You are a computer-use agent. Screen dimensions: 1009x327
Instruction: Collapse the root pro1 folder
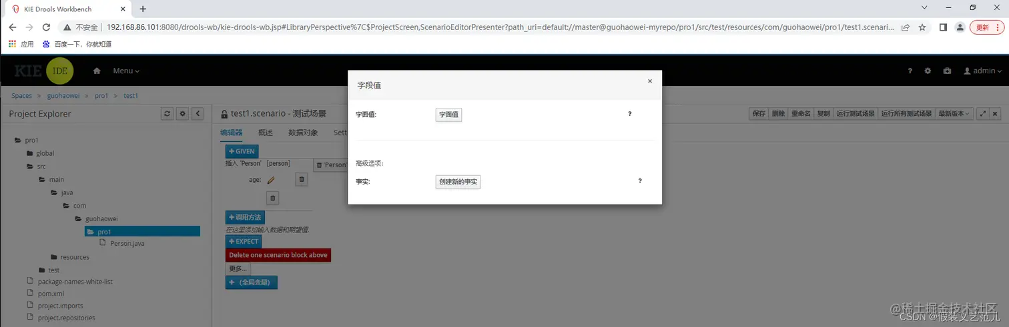[27, 141]
